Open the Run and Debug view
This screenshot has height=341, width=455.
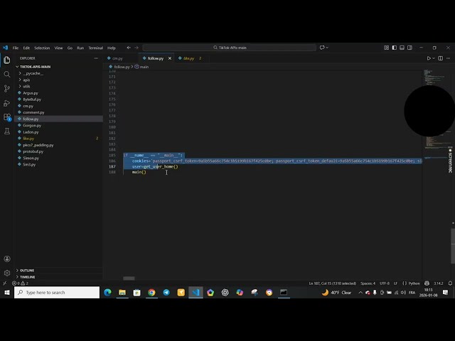pyautogui.click(x=7, y=103)
